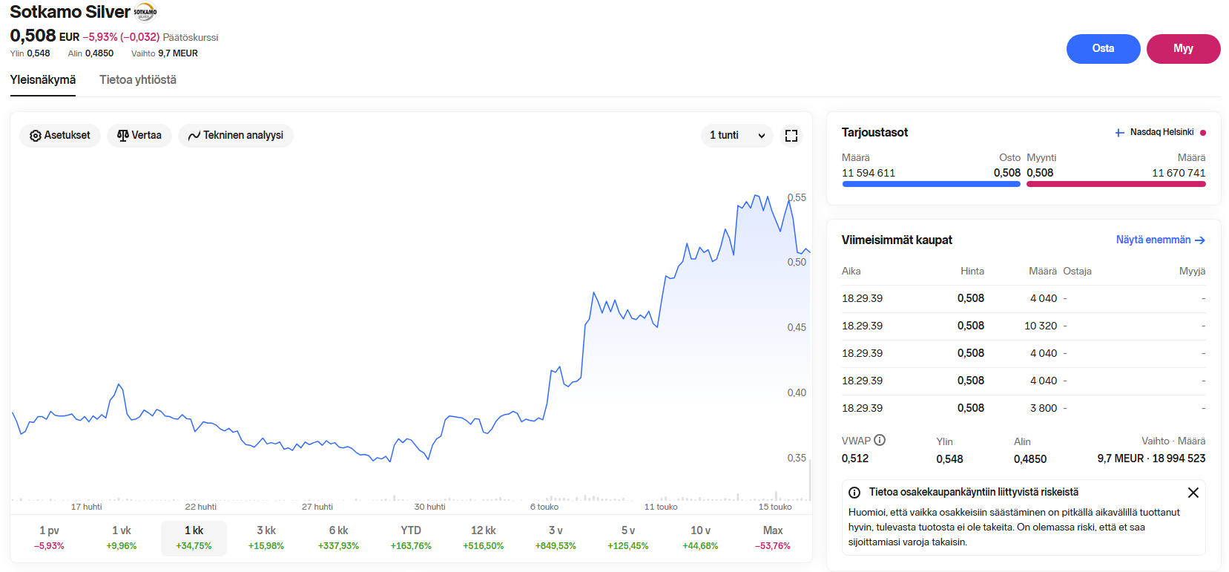Switch to the Yleisnäkymä tab
The width and height of the screenshot is (1229, 572).
[x=43, y=80]
